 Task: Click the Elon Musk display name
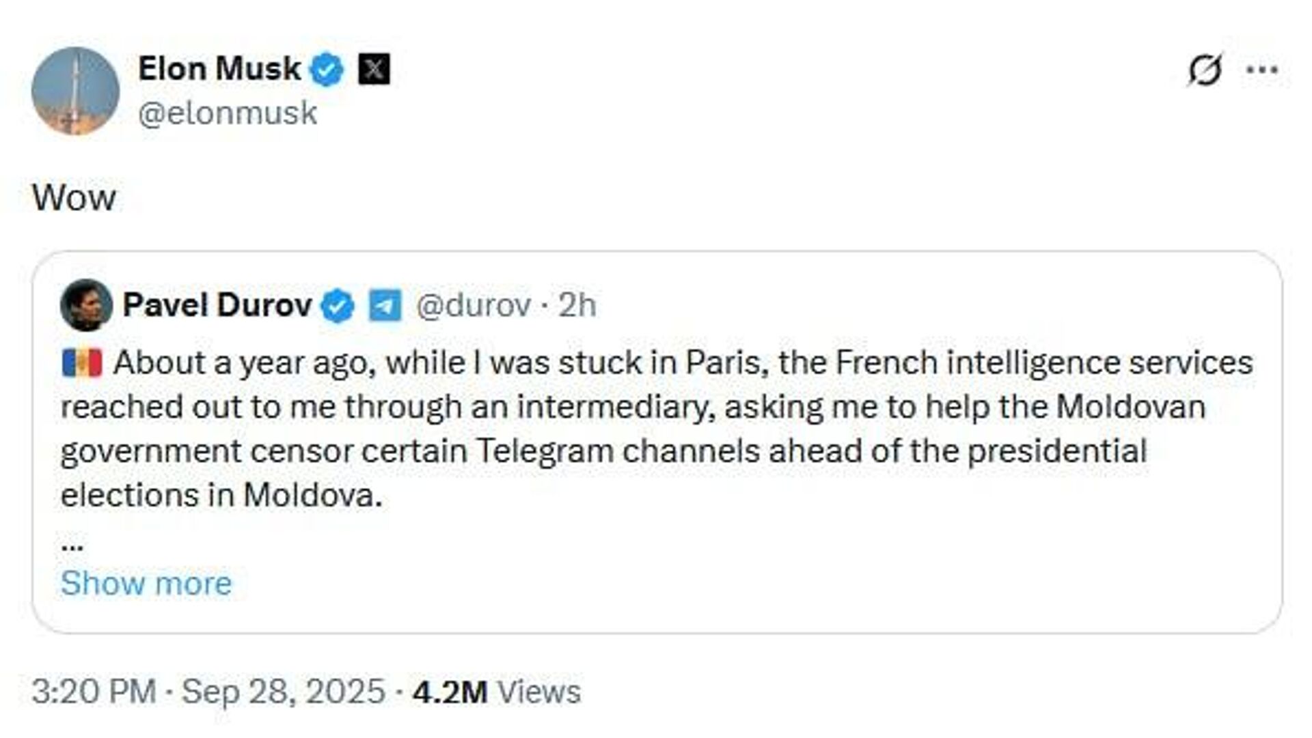pyautogui.click(x=219, y=69)
